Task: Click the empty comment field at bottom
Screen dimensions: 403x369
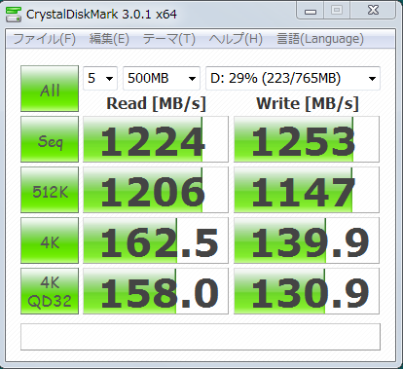Action: [201, 337]
